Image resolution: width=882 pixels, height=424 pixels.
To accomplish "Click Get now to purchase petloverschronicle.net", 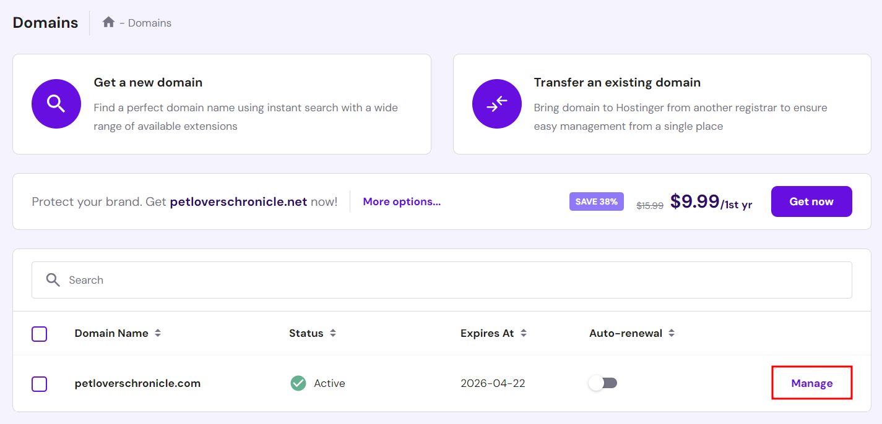I will [x=811, y=201].
